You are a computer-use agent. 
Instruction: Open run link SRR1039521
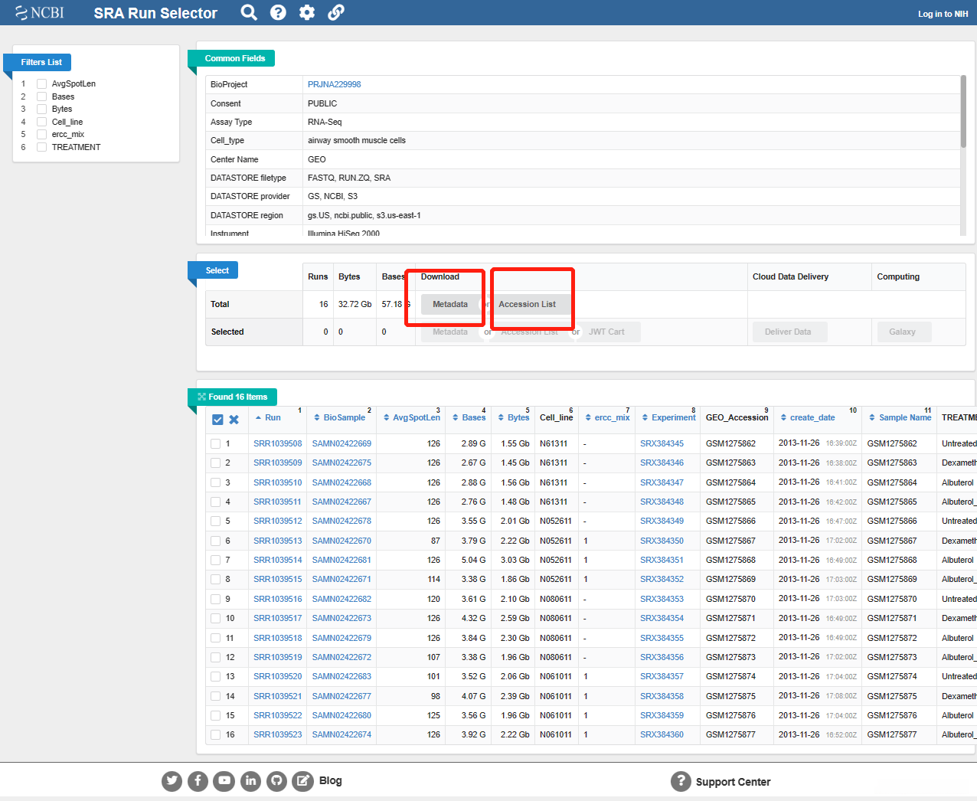pyautogui.click(x=278, y=696)
